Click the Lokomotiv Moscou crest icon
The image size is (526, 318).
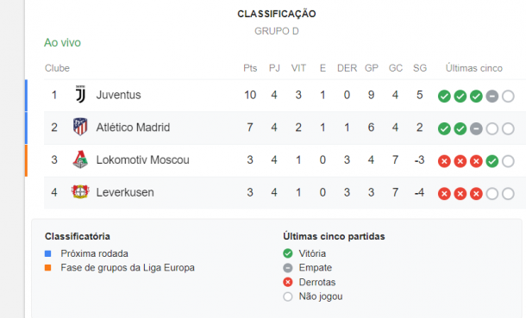tap(80, 159)
